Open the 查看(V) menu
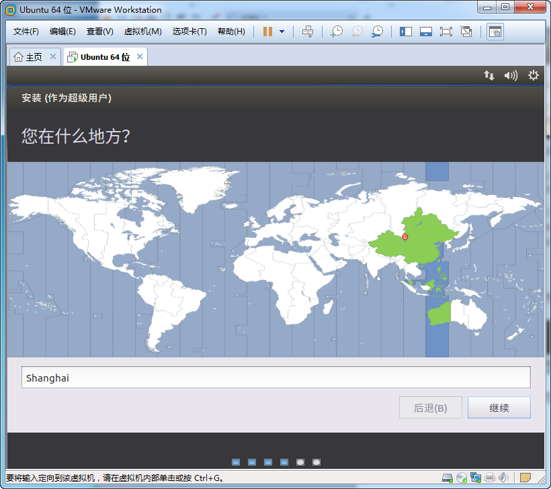 point(100,32)
